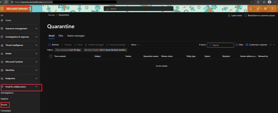This screenshot has height=113, width=278.
Task: Open Campaigns in sidebar
Action: pos(6,111)
